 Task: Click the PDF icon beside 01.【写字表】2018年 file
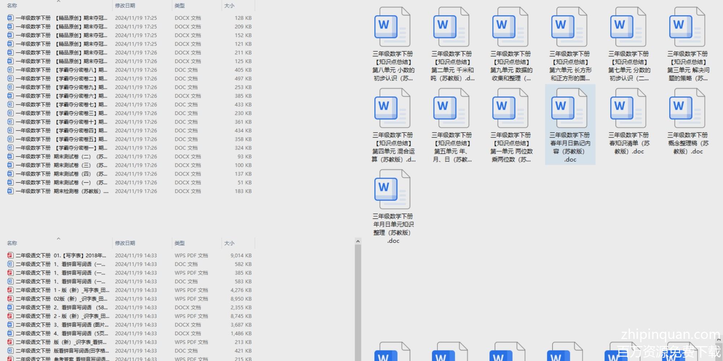point(10,256)
